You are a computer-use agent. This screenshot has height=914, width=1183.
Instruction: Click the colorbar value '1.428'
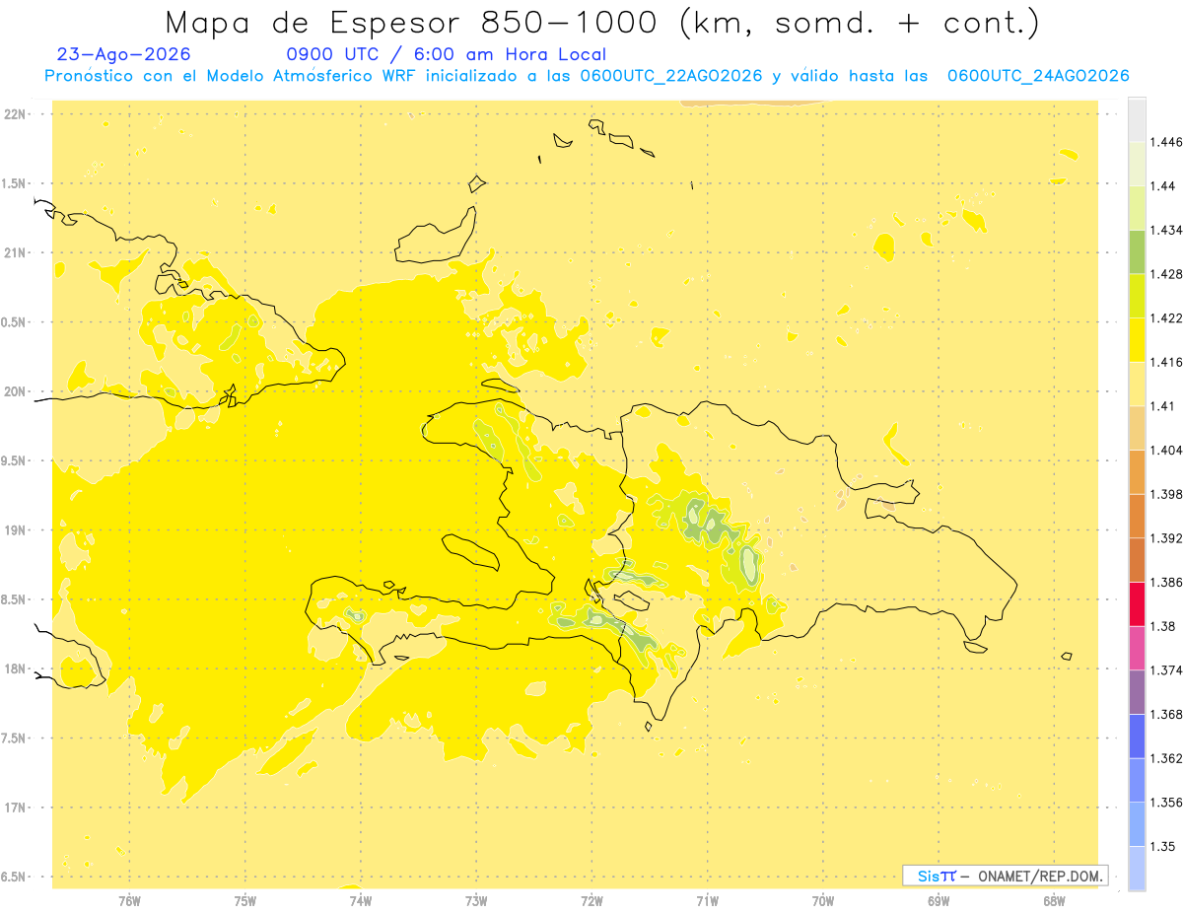[x=1166, y=274]
